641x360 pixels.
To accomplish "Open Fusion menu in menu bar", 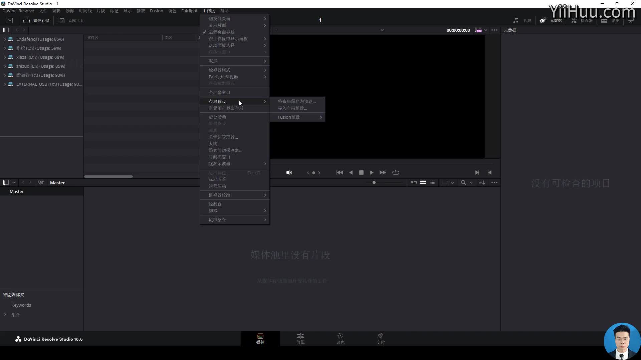I will [156, 11].
